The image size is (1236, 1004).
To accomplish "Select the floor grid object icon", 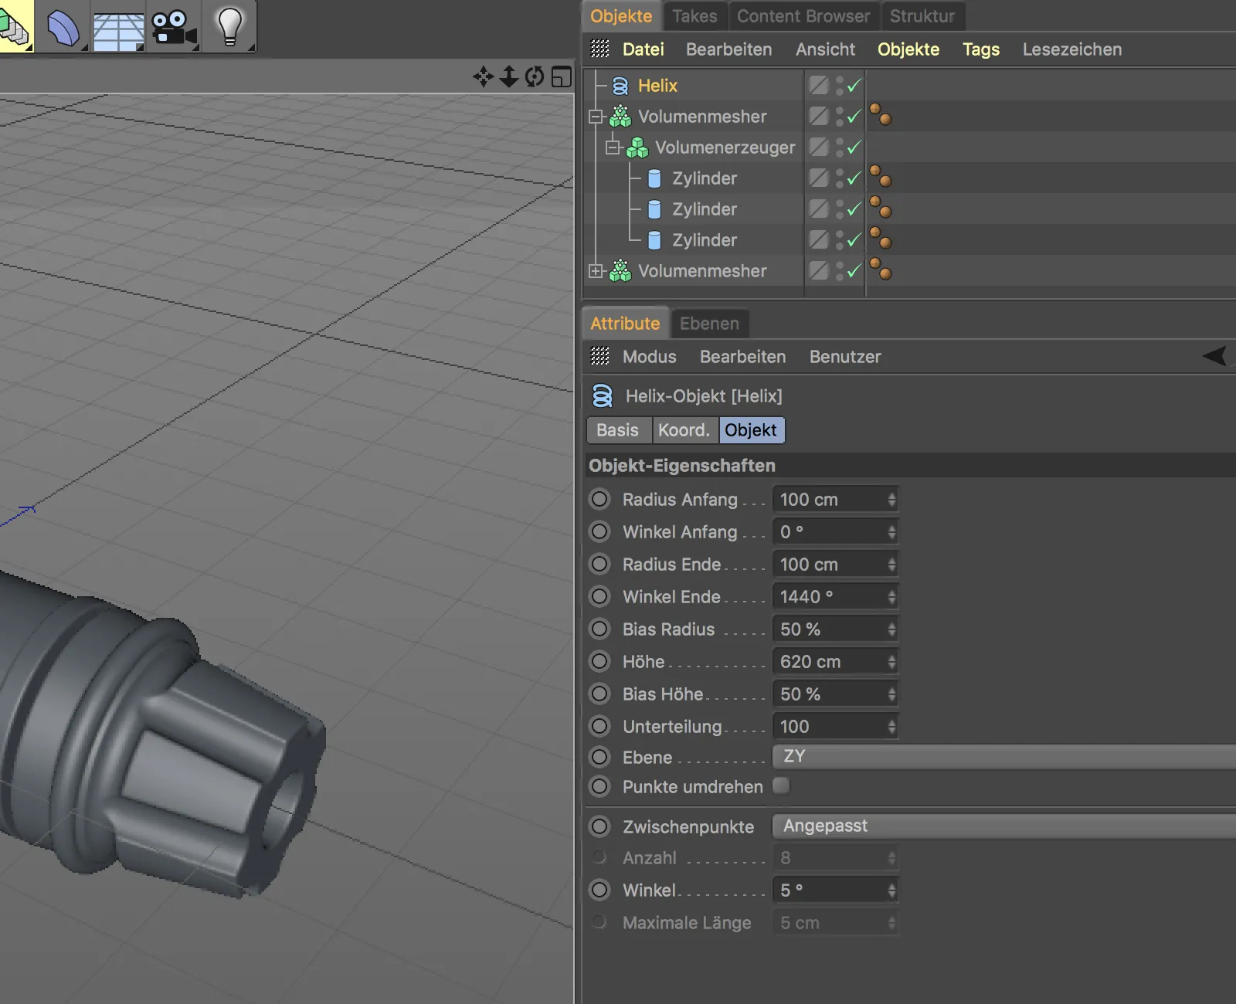I will click(x=118, y=31).
